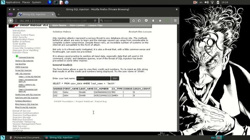Open a new tab with plus button
The image size is (250, 140).
[59, 14]
